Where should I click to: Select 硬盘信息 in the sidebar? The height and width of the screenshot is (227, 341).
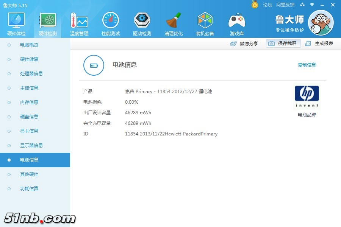29,117
